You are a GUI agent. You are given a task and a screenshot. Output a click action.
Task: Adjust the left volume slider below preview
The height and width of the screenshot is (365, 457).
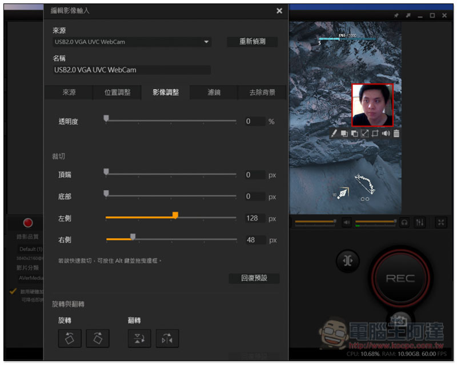pyautogui.click(x=316, y=222)
